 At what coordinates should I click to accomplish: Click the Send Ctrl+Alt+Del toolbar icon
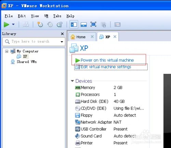pyautogui.click(x=26, y=24)
